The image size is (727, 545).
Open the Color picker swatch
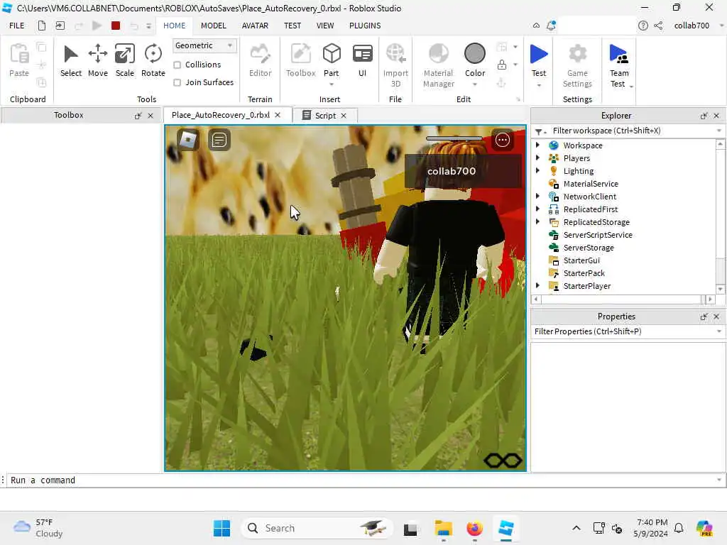(475, 54)
